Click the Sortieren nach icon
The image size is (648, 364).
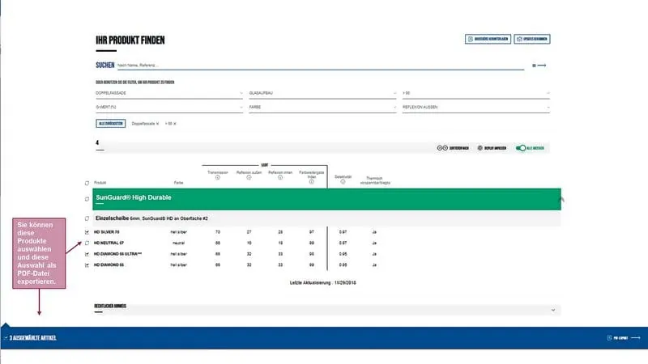(442, 148)
